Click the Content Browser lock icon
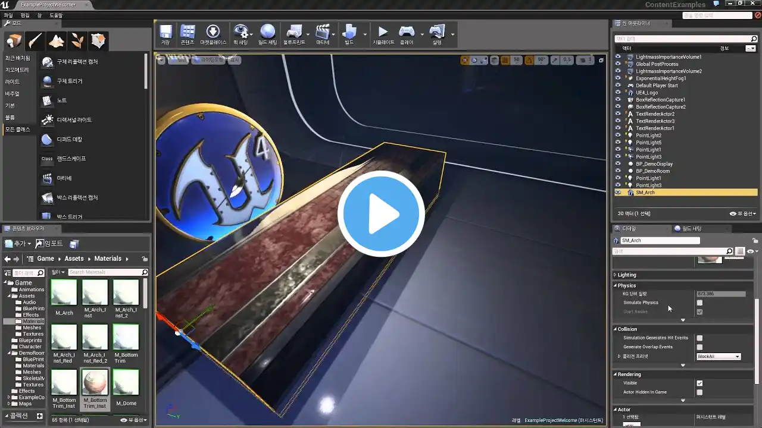 (x=145, y=259)
